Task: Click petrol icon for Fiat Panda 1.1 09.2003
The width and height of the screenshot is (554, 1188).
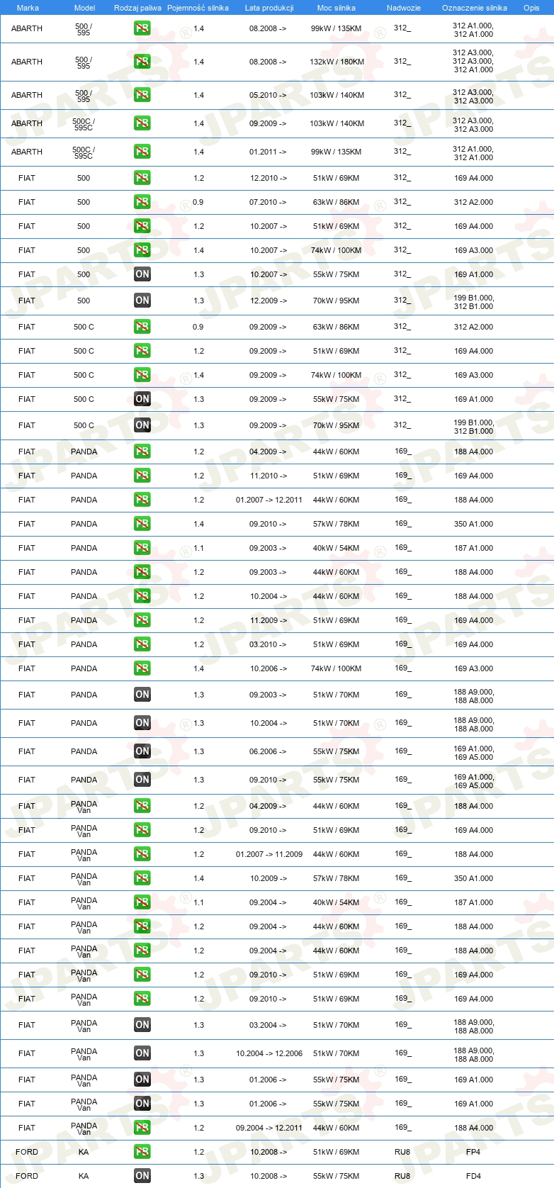Action: pyautogui.click(x=142, y=548)
